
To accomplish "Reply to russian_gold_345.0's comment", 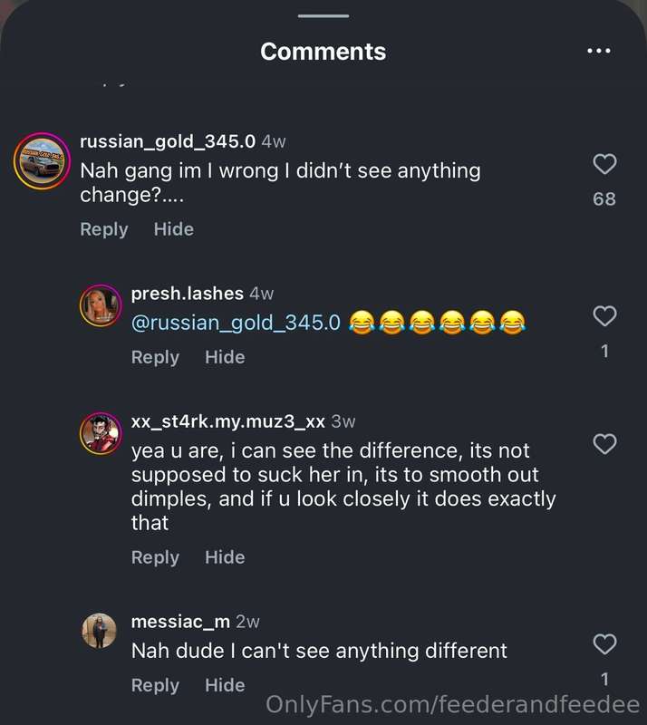I will tap(104, 229).
